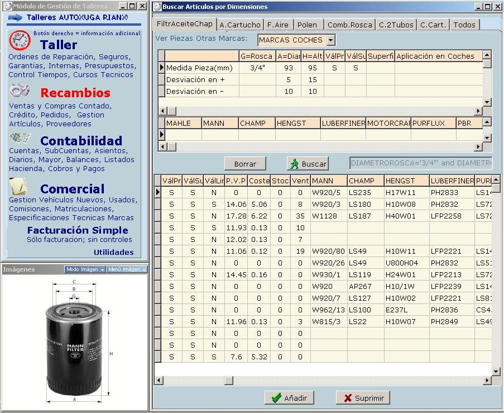This screenshot has height=413, width=504.
Task: Switch to the Comb.Rosca tab
Action: point(350,25)
